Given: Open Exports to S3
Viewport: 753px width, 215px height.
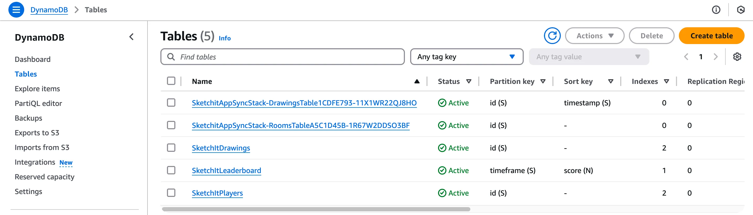Looking at the screenshot, I should click(37, 133).
